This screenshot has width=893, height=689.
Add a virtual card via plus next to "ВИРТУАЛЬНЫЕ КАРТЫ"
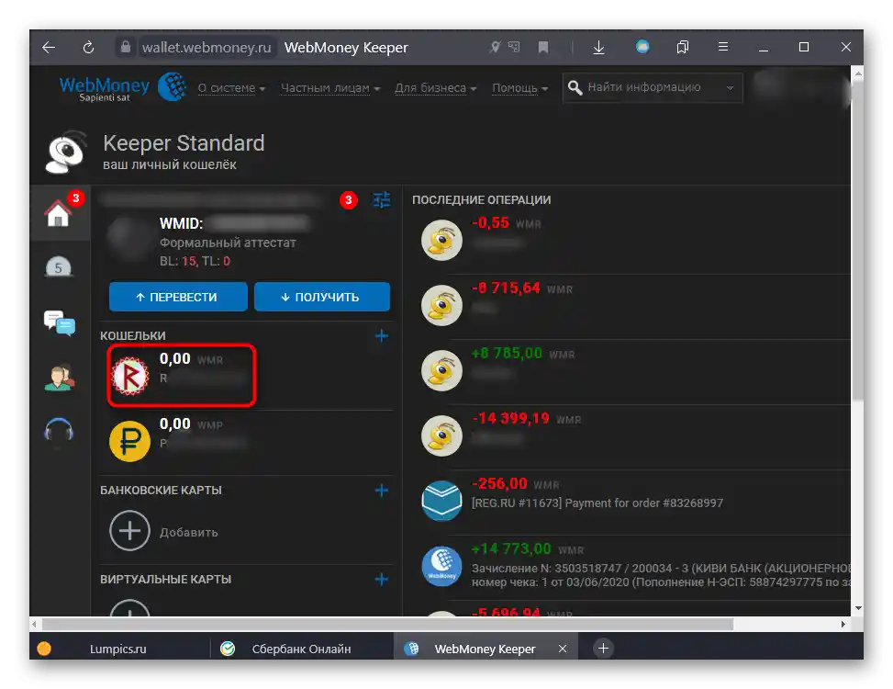click(381, 580)
